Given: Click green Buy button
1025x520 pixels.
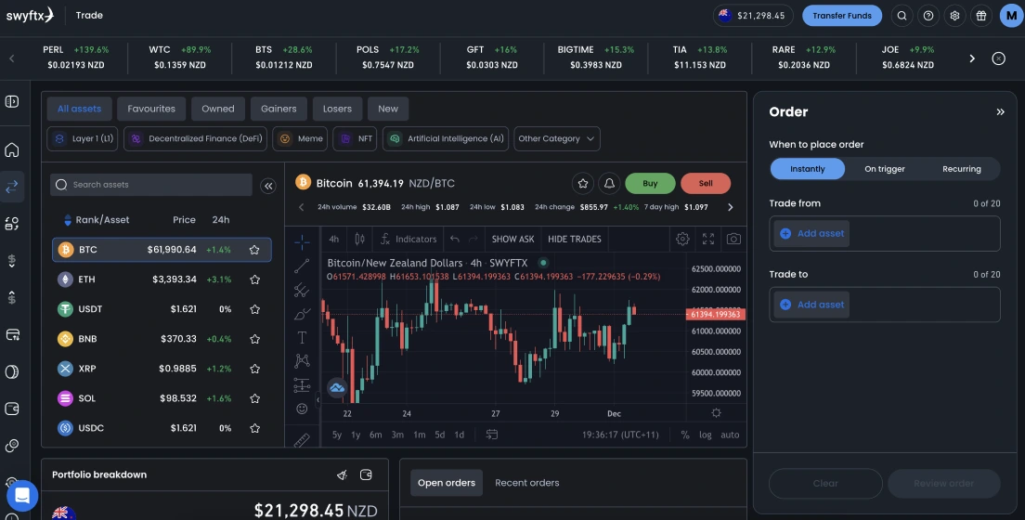Looking at the screenshot, I should coord(650,183).
